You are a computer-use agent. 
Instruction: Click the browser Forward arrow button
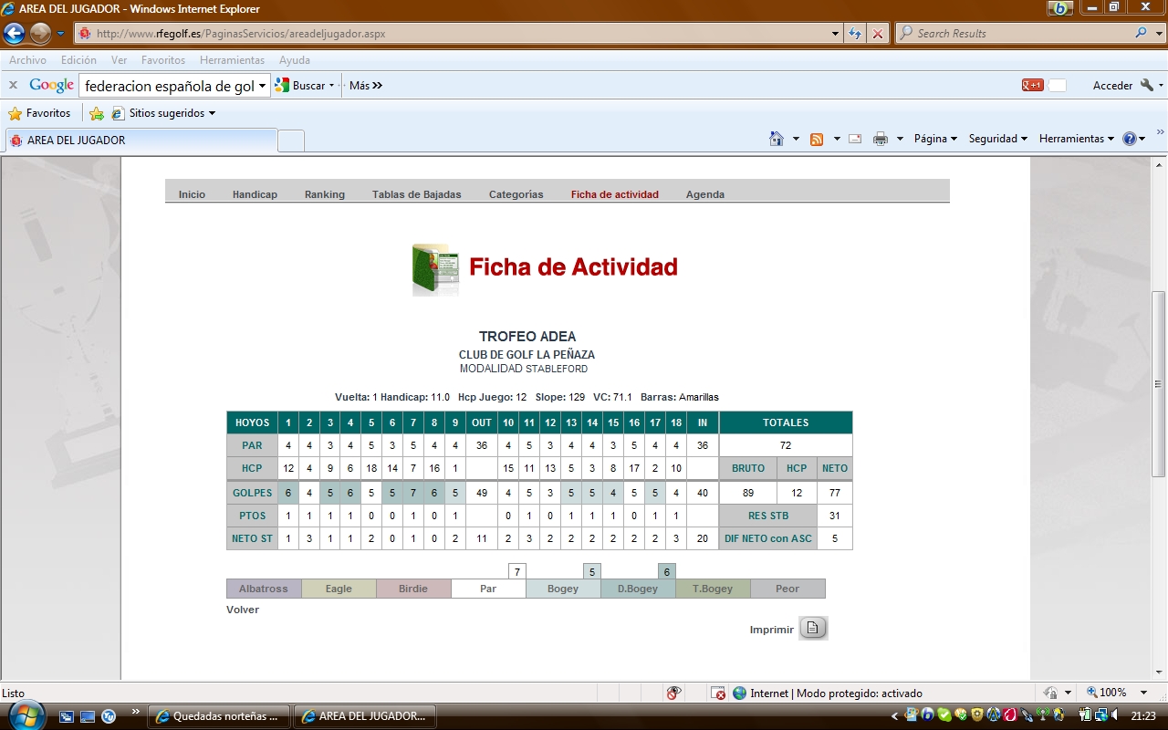[40, 34]
